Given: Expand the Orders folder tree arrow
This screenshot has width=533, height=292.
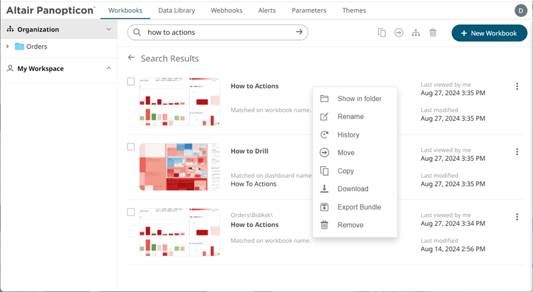Looking at the screenshot, I should [x=7, y=47].
